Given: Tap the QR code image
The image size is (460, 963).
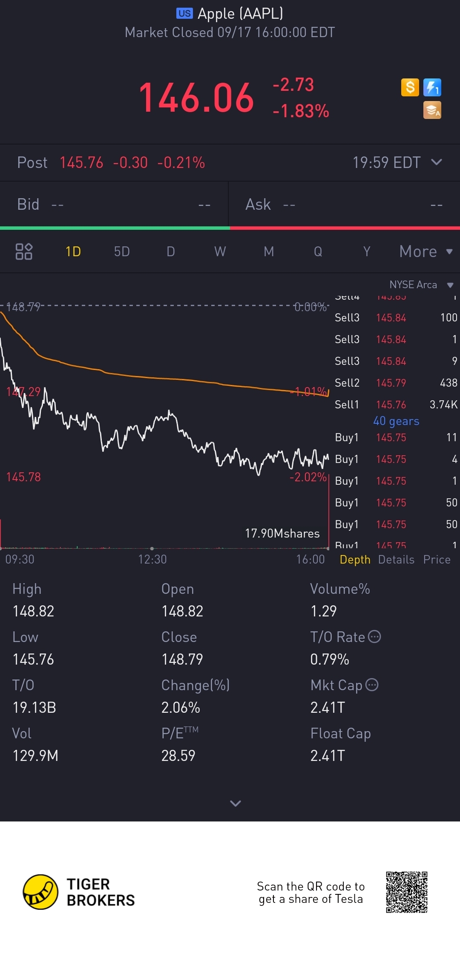Looking at the screenshot, I should click(x=407, y=892).
